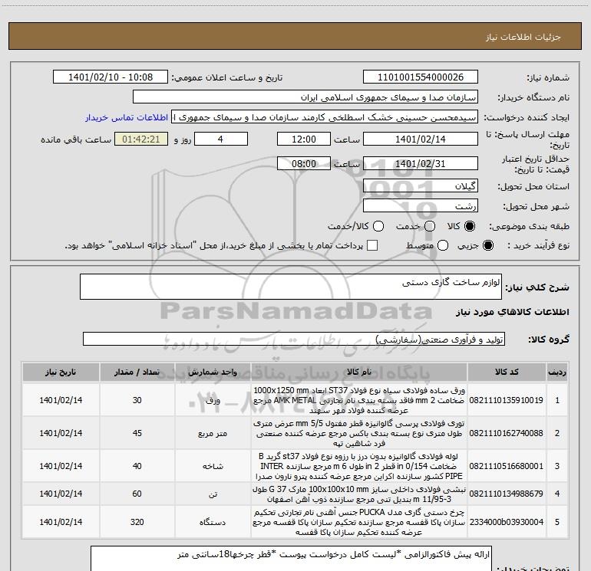Toggle the Islamic treasury bonds payment checkbox
This screenshot has width=591, height=571.
[372, 245]
